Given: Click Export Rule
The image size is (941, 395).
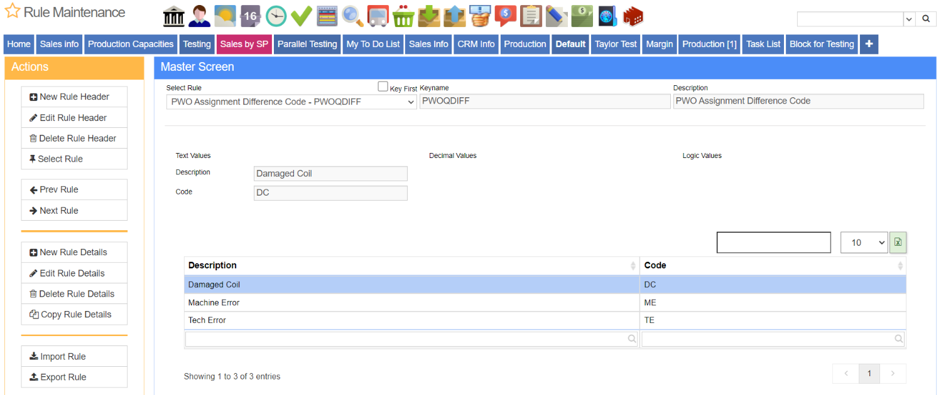Looking at the screenshot, I should 74,377.
